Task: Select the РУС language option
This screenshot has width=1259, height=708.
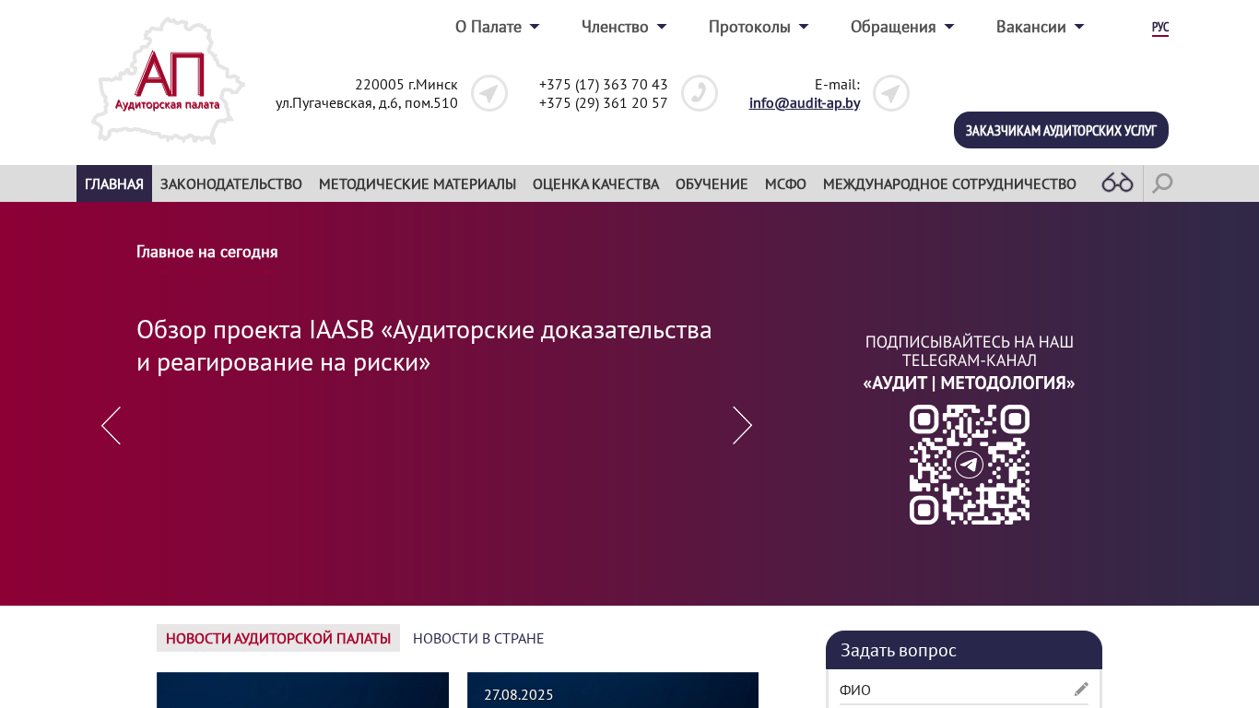Action: click(x=1160, y=28)
